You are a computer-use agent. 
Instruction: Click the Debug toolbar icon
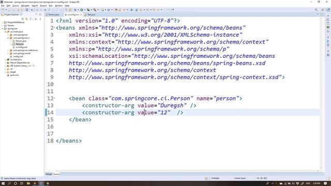point(75,10)
